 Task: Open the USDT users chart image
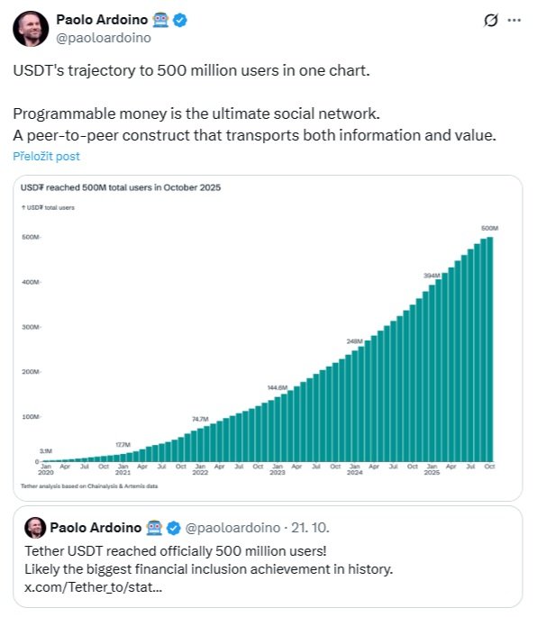click(268, 338)
